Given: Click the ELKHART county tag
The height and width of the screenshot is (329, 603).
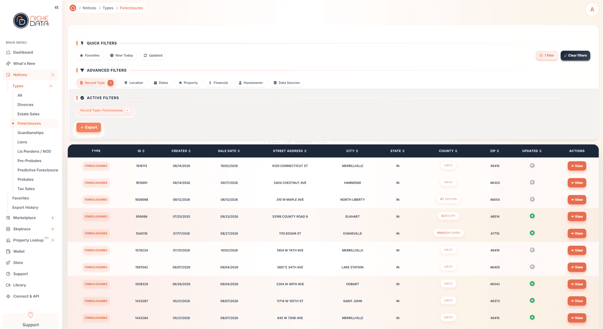Looking at the screenshot, I should pyautogui.click(x=448, y=216).
